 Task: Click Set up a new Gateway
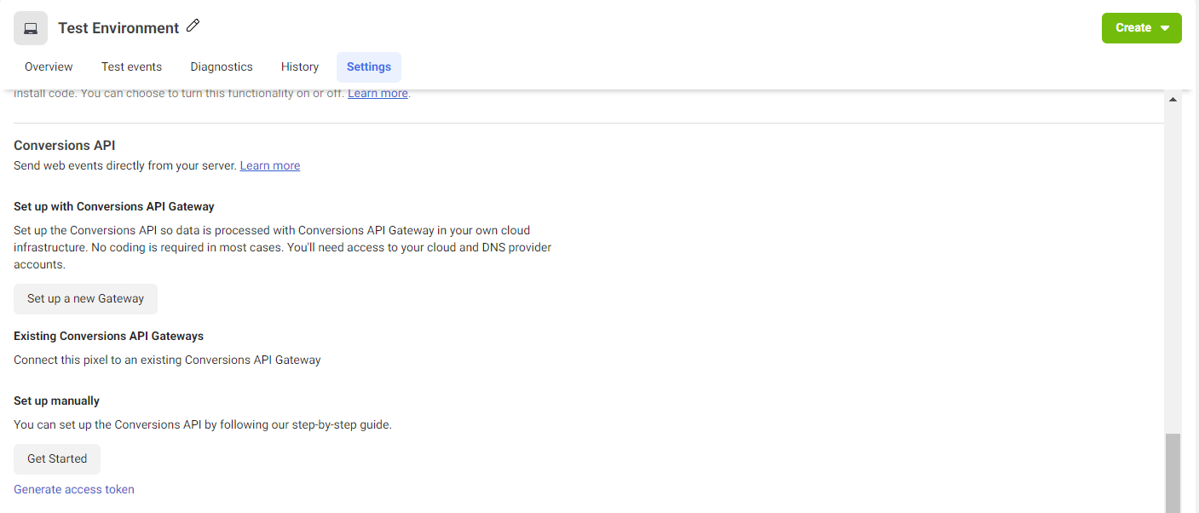[85, 298]
